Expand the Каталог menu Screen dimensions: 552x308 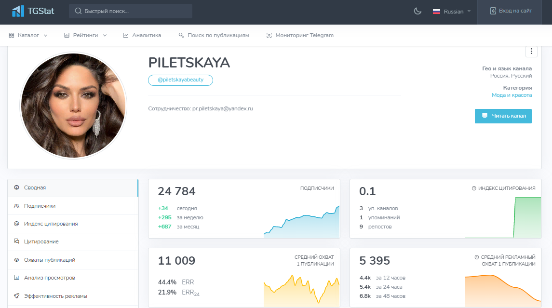tap(28, 35)
